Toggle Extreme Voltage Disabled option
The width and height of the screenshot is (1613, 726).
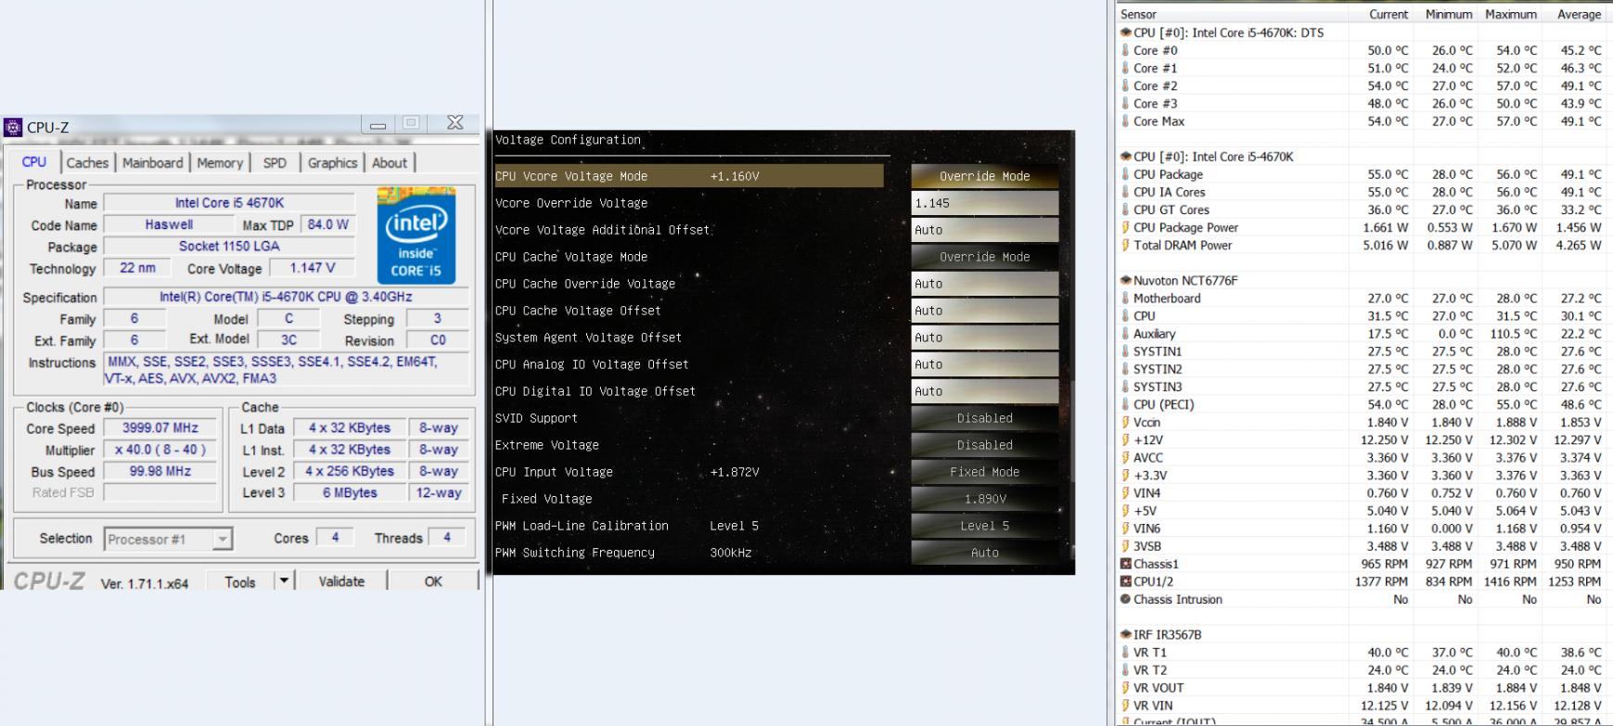pos(984,445)
